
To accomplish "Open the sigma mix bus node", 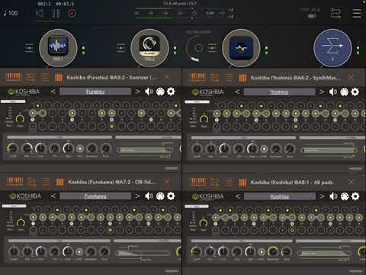I will pyautogui.click(x=332, y=48).
